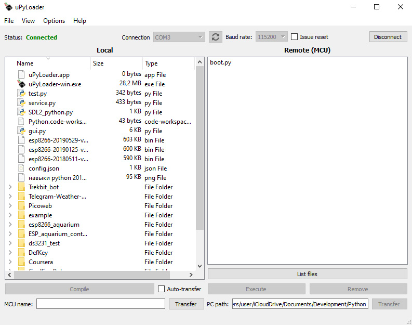Viewport: 412px width, 325px height.
Task: Click the document icon of Python.code-workspace
Action: tap(21, 122)
